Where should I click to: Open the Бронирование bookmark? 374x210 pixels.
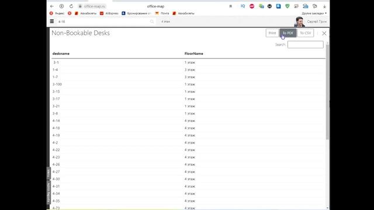(x=136, y=13)
